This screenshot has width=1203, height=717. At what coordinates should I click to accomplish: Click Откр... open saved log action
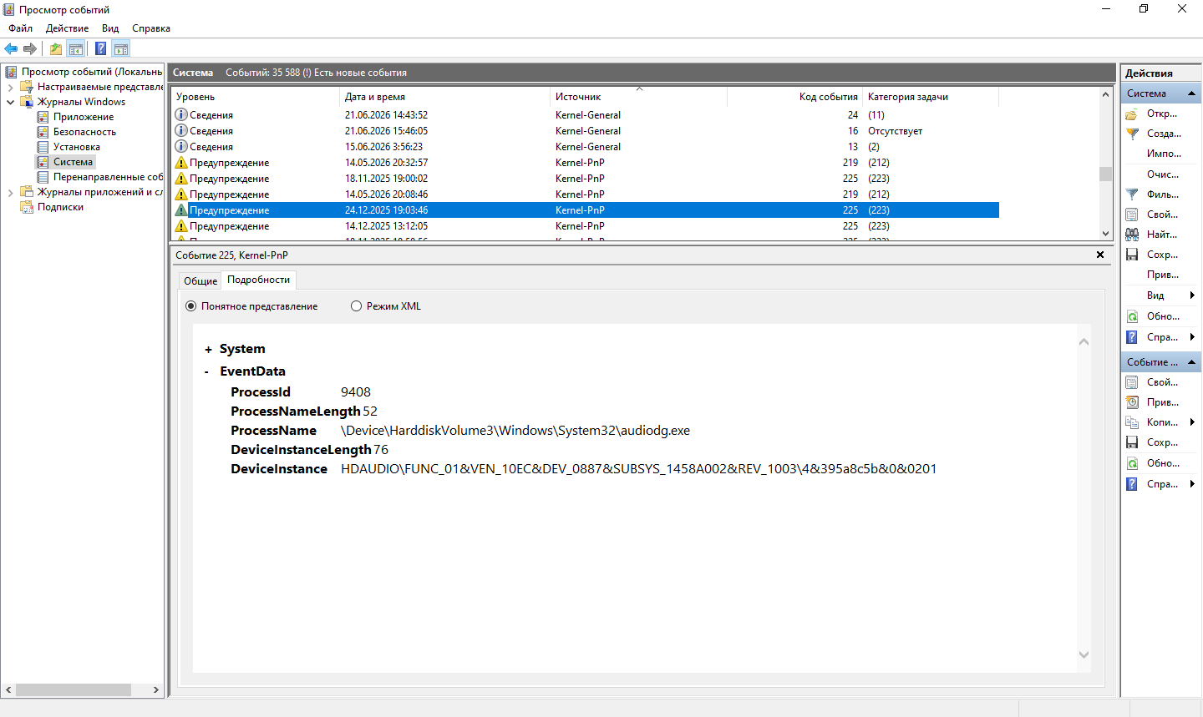1161,114
